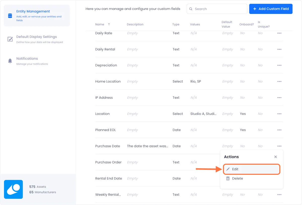The height and width of the screenshot is (205, 302).
Task: Click the Type column header
Action: pos(176,24)
